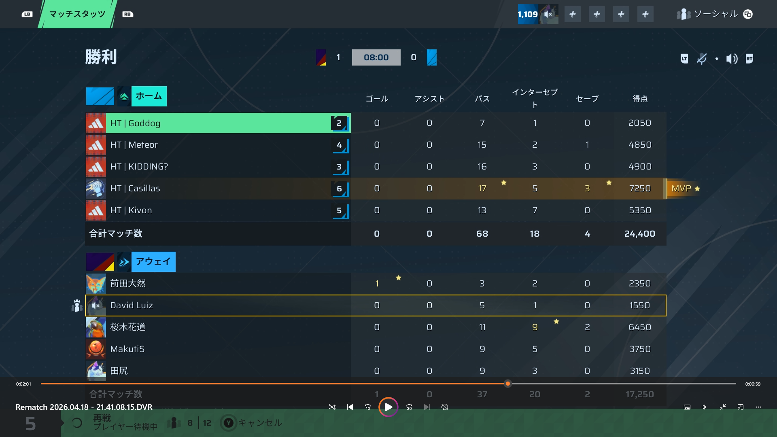777x437 pixels.
Task: Click the MakutiS player avatar icon
Action: pos(96,349)
